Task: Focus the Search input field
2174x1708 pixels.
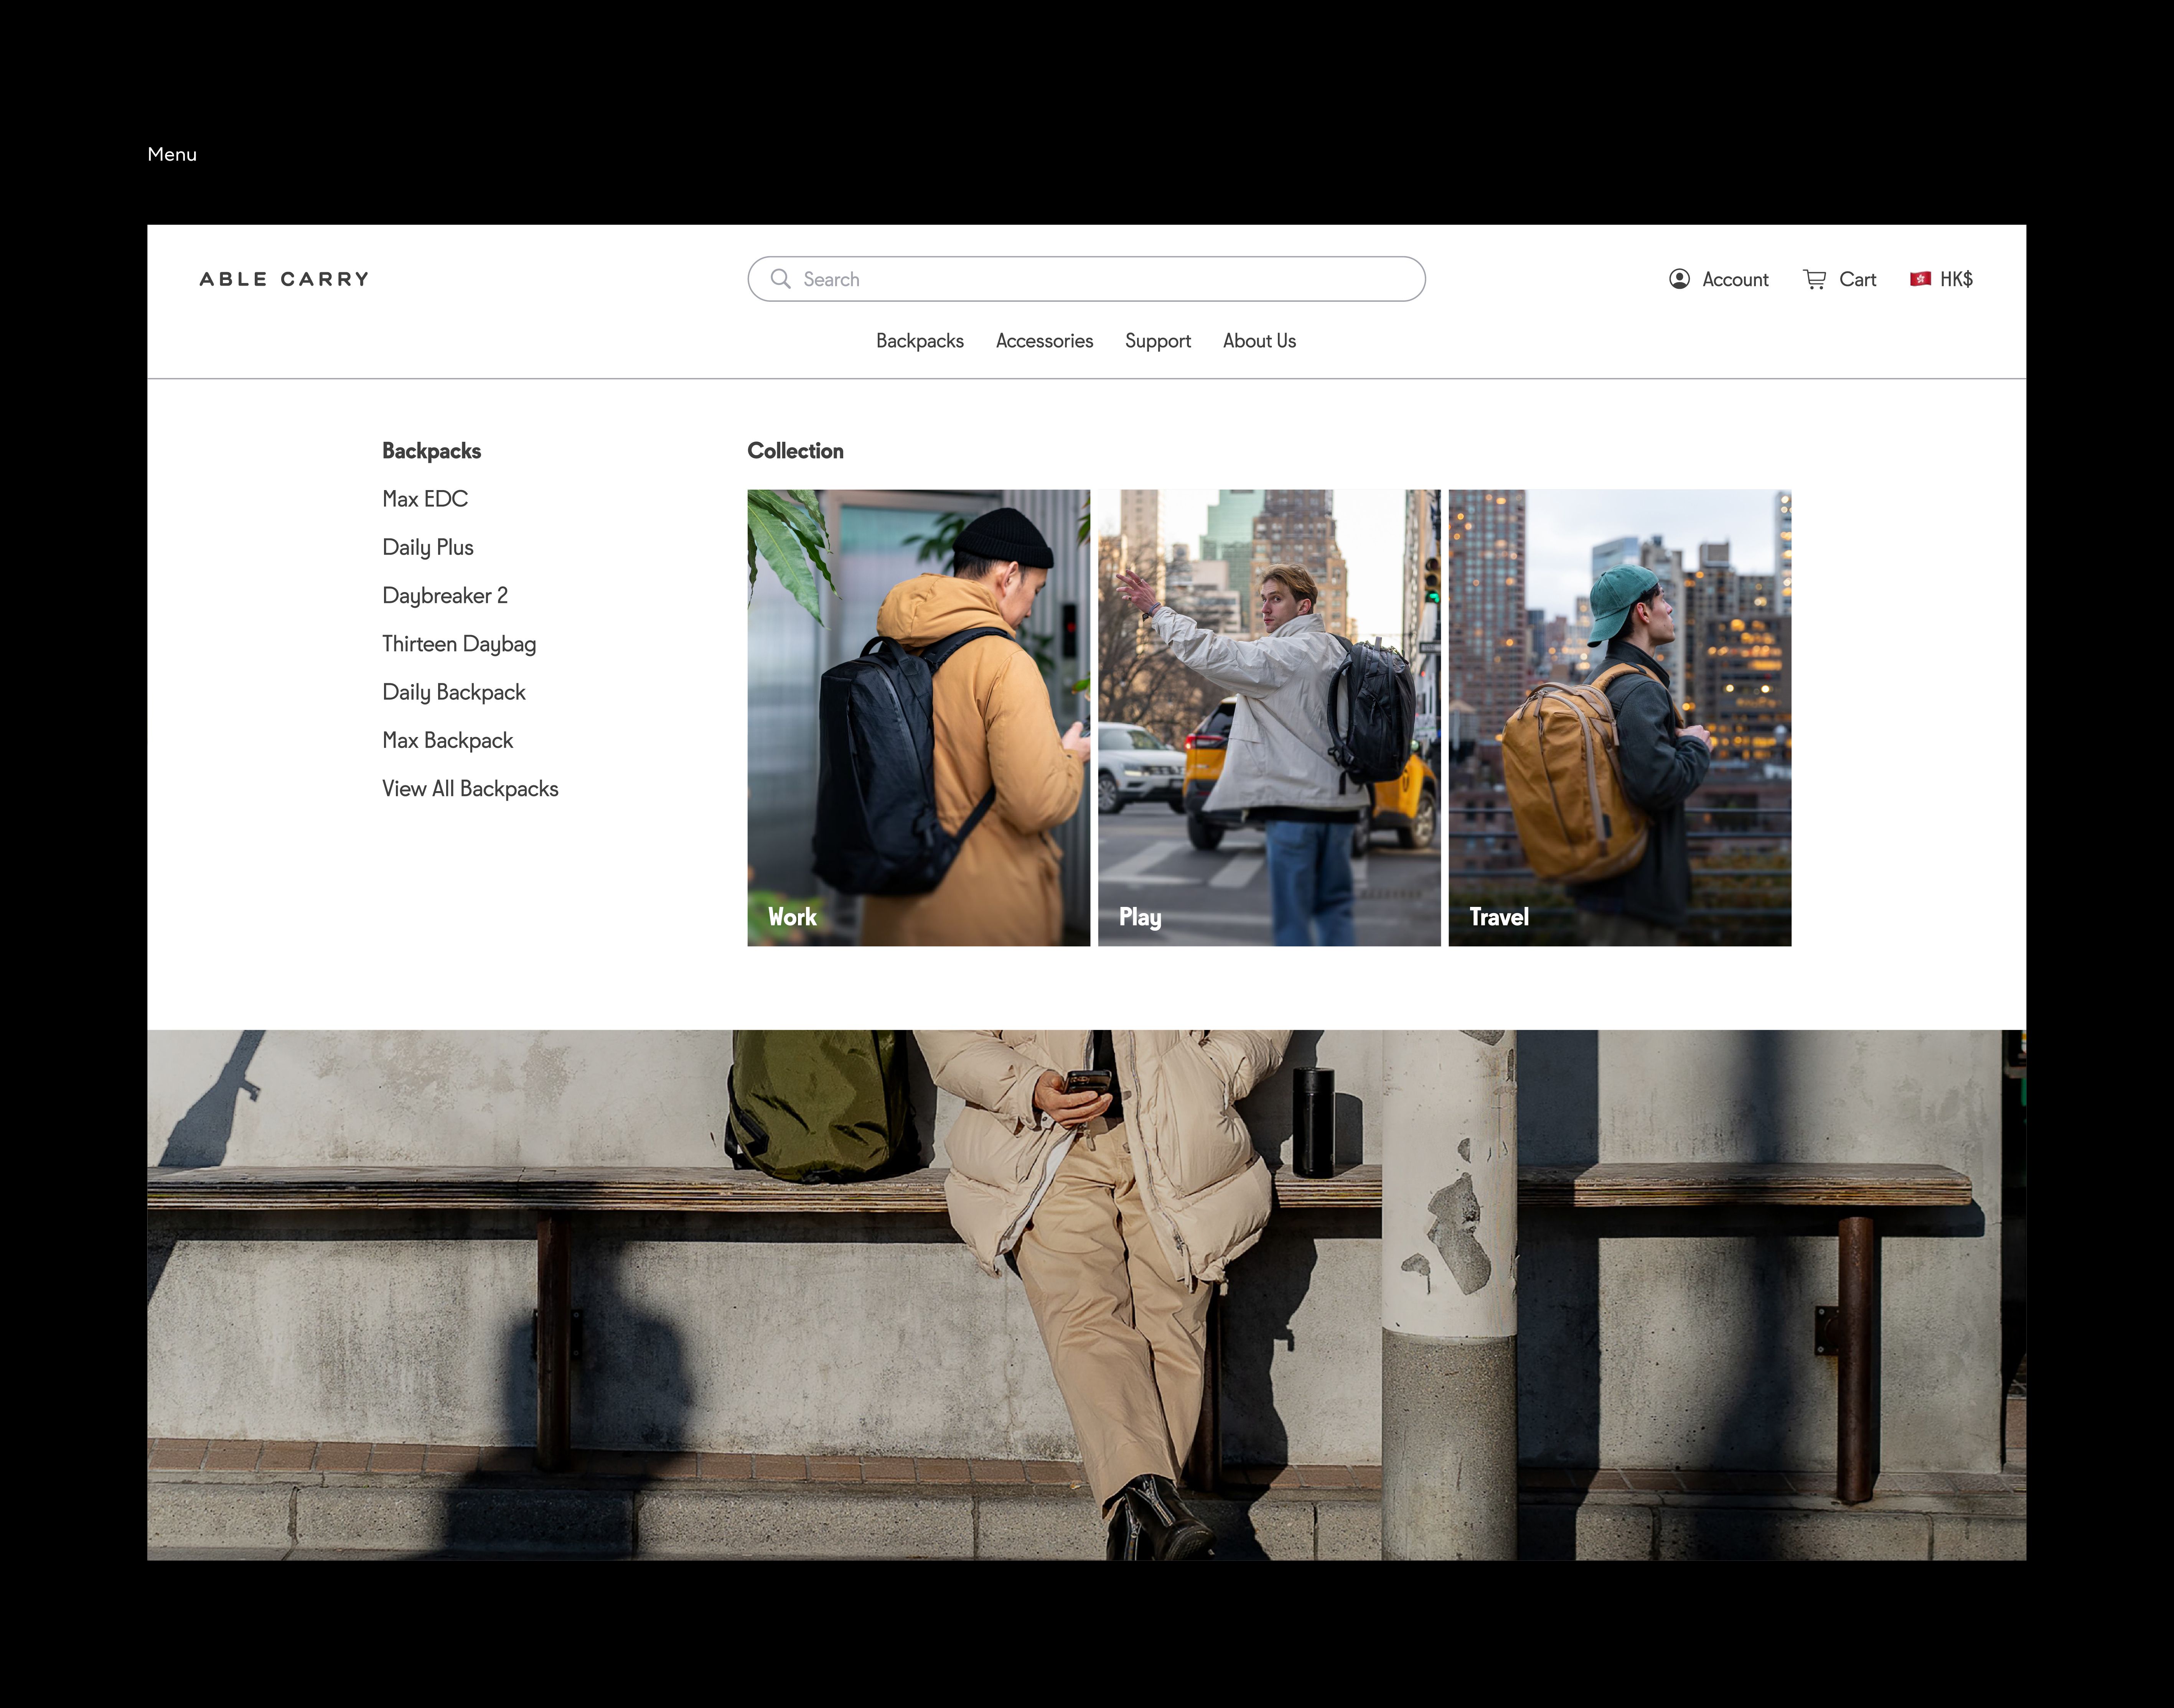Action: [1086, 279]
